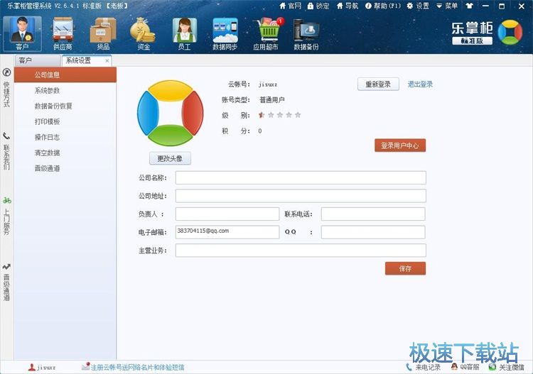
Task: Select 系统参数 in the settings list
Action: point(65,90)
